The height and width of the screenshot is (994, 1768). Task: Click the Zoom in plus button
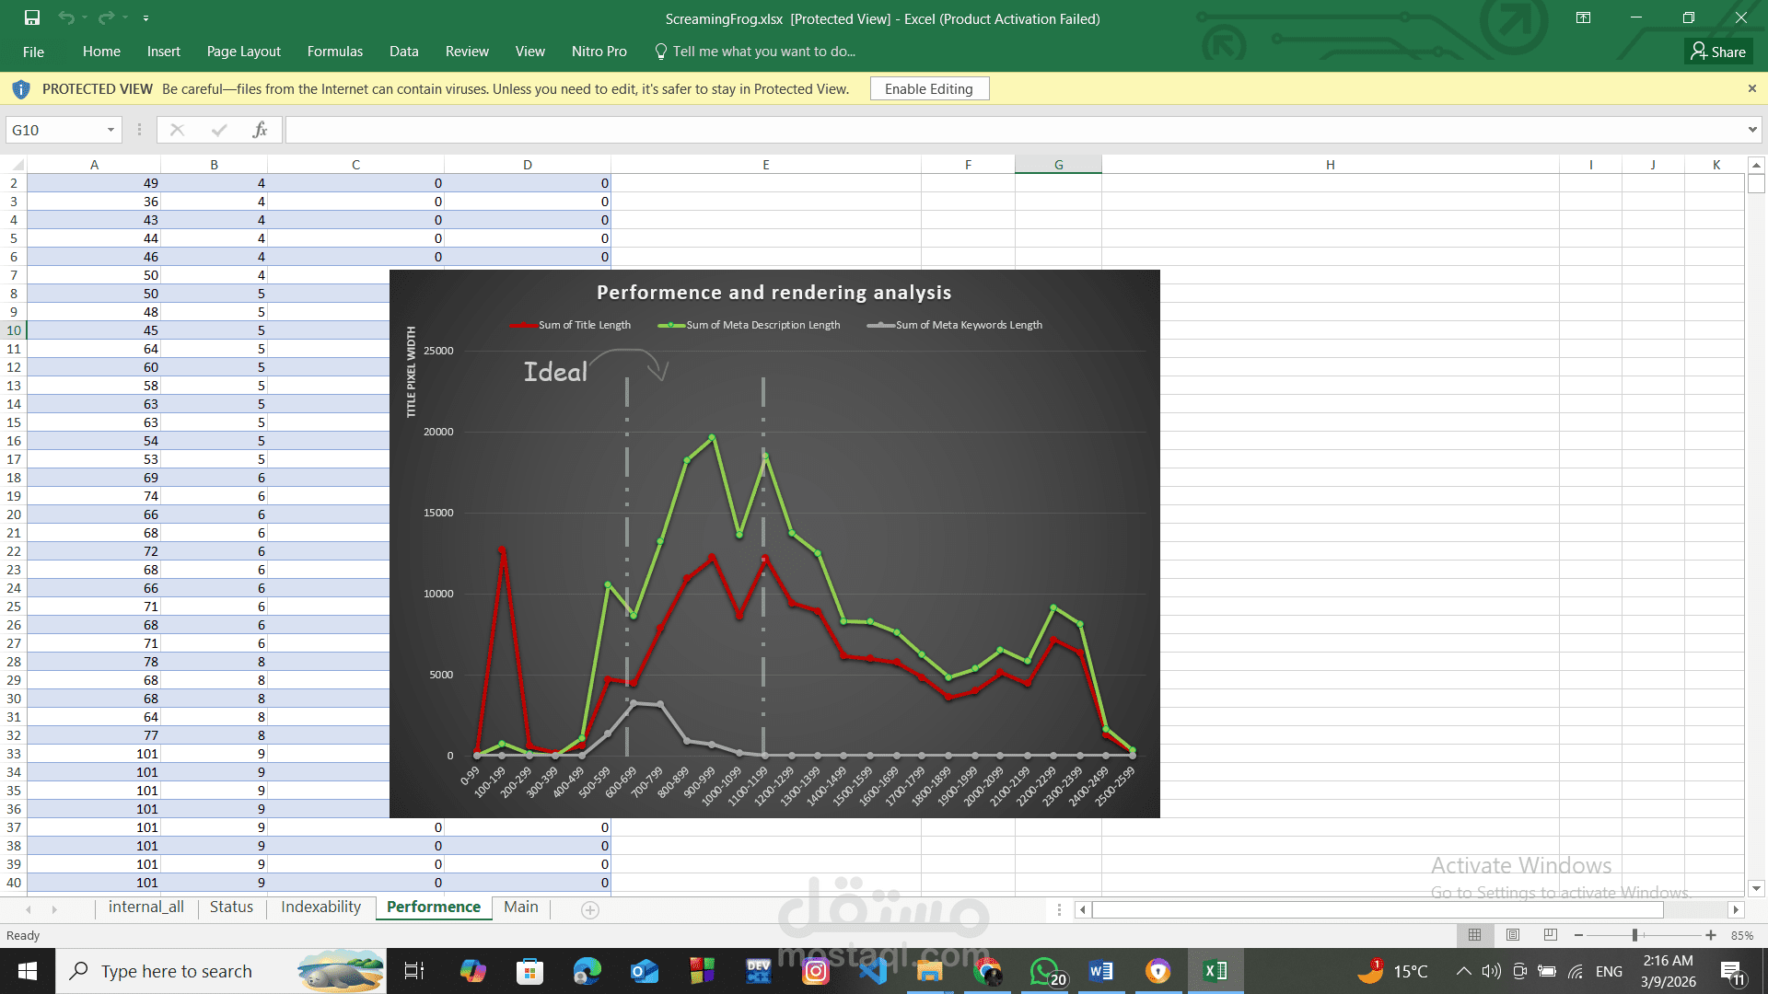coord(1711,935)
